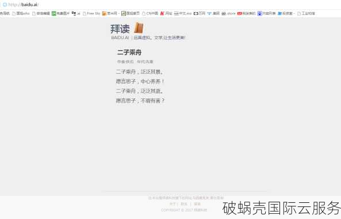Screen dimensions: 341x219
Task: Click poem line 二子乘舟，泛泛其逝
Action: coord(139,91)
